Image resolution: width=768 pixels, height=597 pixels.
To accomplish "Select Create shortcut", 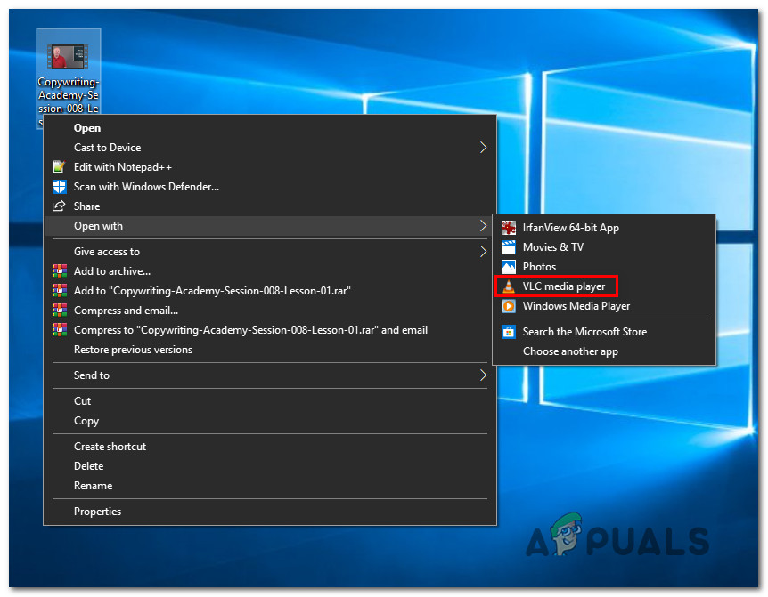I will (270, 447).
